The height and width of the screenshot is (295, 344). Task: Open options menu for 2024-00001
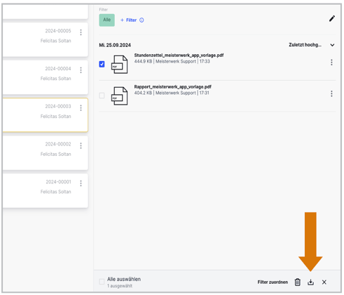(x=81, y=183)
